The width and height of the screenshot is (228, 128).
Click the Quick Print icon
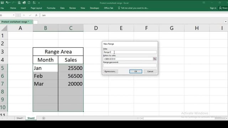pos(24,2)
